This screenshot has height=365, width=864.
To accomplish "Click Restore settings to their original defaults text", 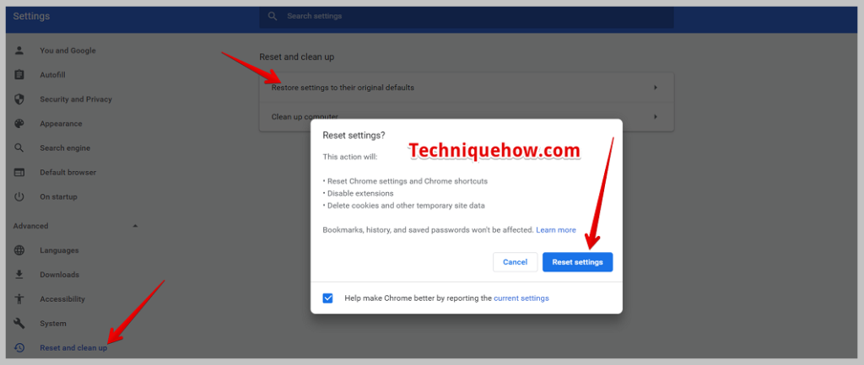I will 343,88.
